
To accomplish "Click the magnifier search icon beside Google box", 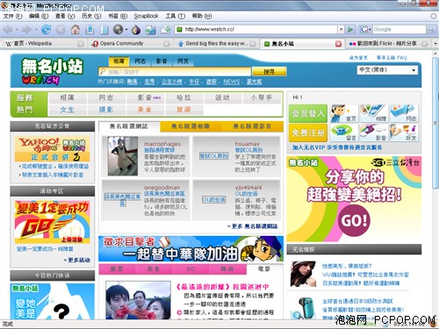I will [430, 29].
